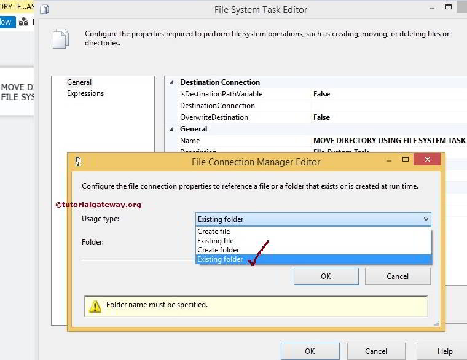Viewport: 467px width, 360px height.
Task: Minimize the File System Task Editor window
Action: click(432, 9)
